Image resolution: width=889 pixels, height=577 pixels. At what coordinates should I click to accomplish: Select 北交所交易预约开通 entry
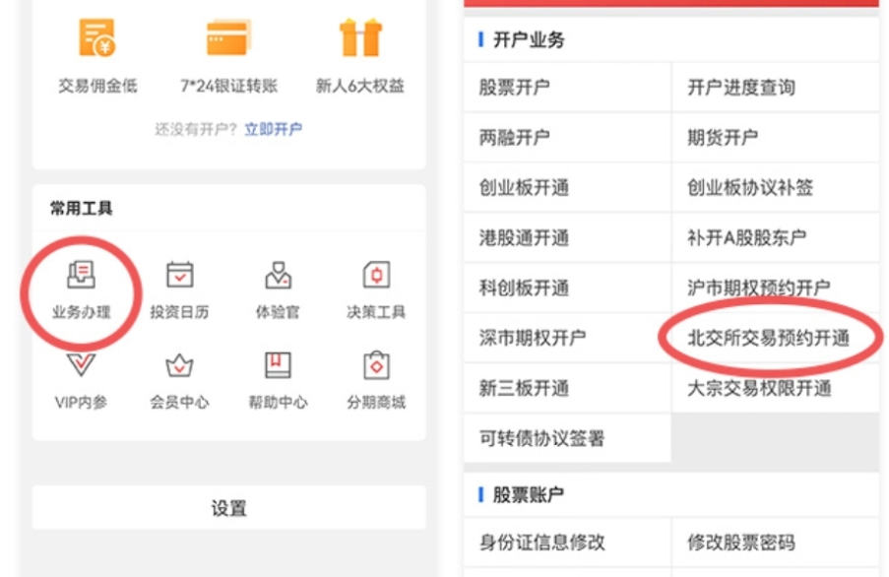(x=768, y=338)
